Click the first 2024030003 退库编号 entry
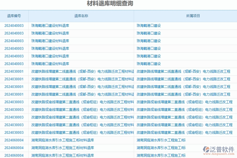This screenshot has width=237, height=158. (14, 102)
